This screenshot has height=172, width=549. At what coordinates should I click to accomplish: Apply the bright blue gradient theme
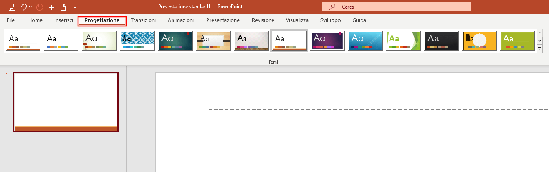coord(365,41)
